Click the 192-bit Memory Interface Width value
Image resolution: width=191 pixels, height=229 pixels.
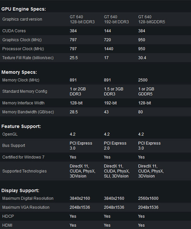pos(110,103)
